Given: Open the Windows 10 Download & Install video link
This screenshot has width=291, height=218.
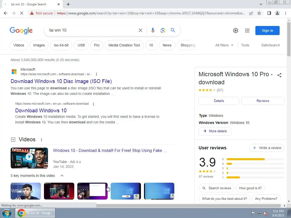Looking at the screenshot, I should pos(109,151).
